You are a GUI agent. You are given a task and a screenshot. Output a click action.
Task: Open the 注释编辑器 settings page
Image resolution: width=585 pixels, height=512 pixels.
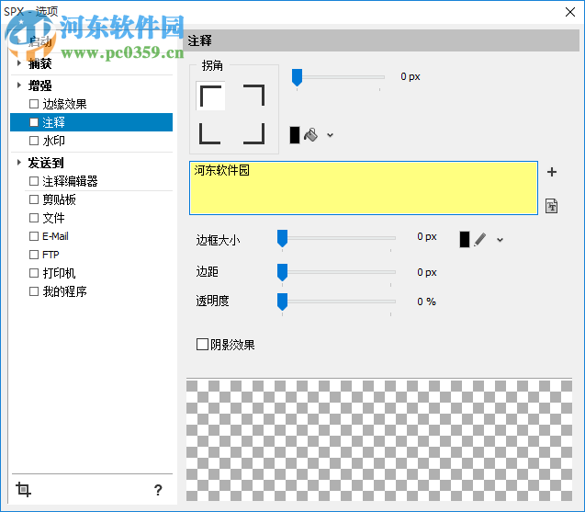70,181
